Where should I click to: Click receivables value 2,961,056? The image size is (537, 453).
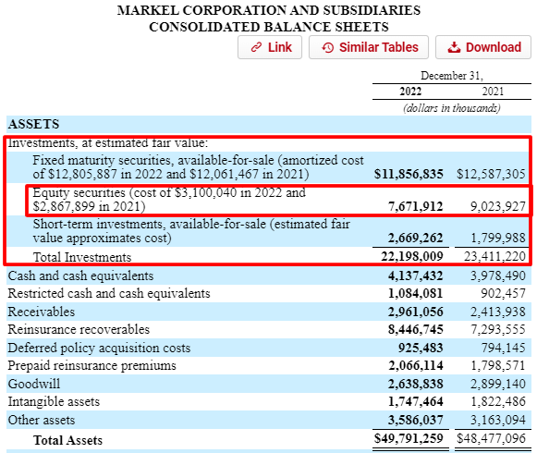pyautogui.click(x=415, y=312)
